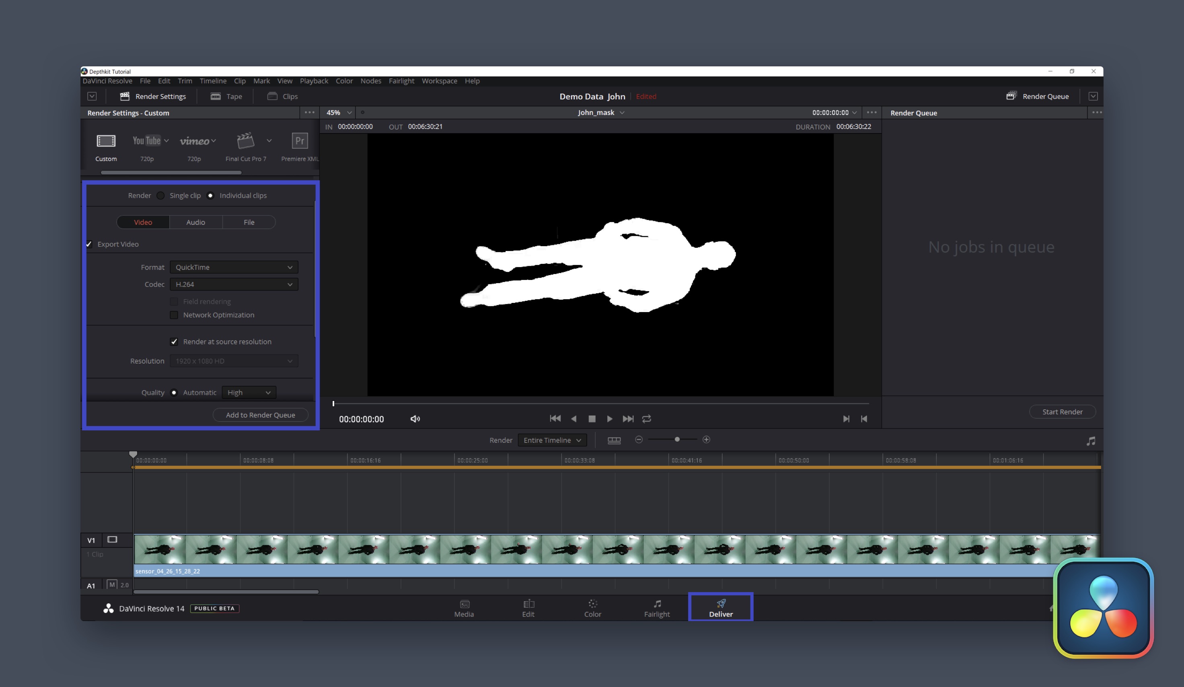Click the timeline zoom-in plus icon
This screenshot has width=1184, height=687.
tap(706, 439)
